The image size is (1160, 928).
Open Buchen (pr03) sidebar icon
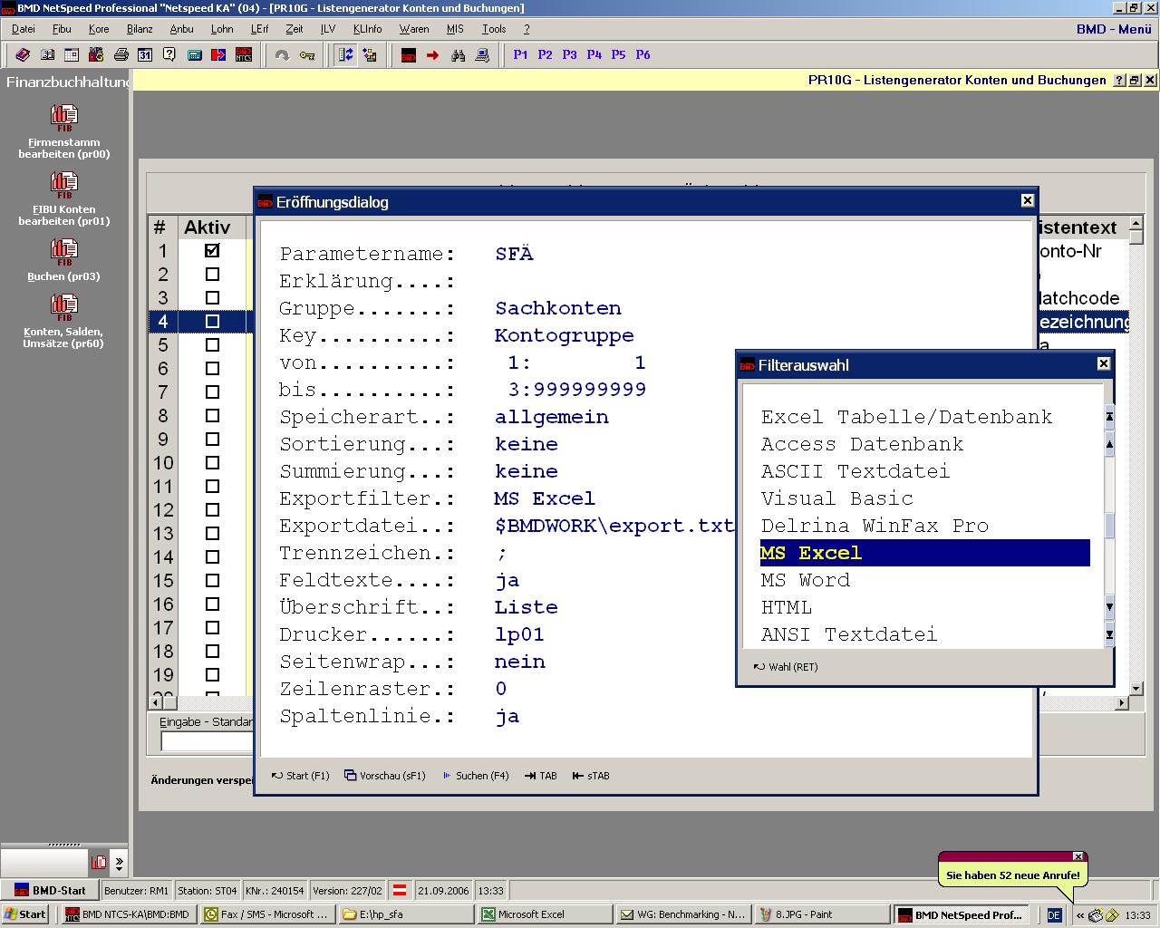(x=64, y=251)
